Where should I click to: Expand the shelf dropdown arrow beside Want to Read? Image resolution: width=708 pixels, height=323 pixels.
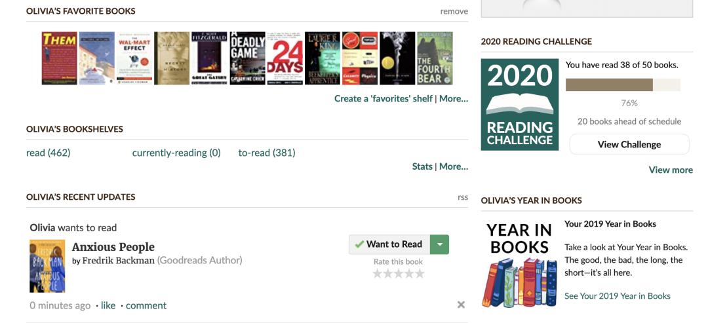pyautogui.click(x=439, y=244)
